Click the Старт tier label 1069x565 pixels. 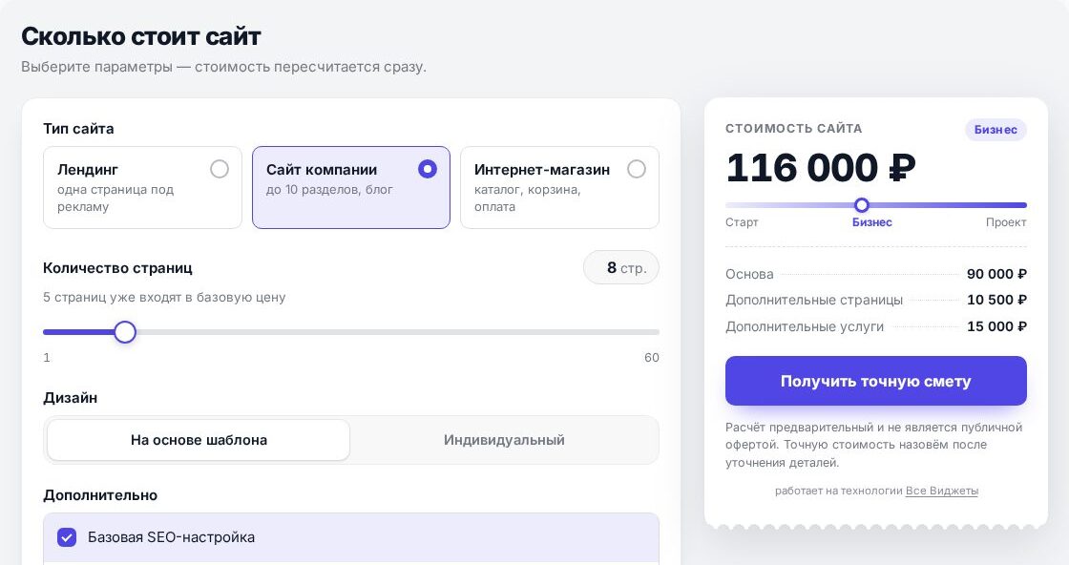(742, 222)
